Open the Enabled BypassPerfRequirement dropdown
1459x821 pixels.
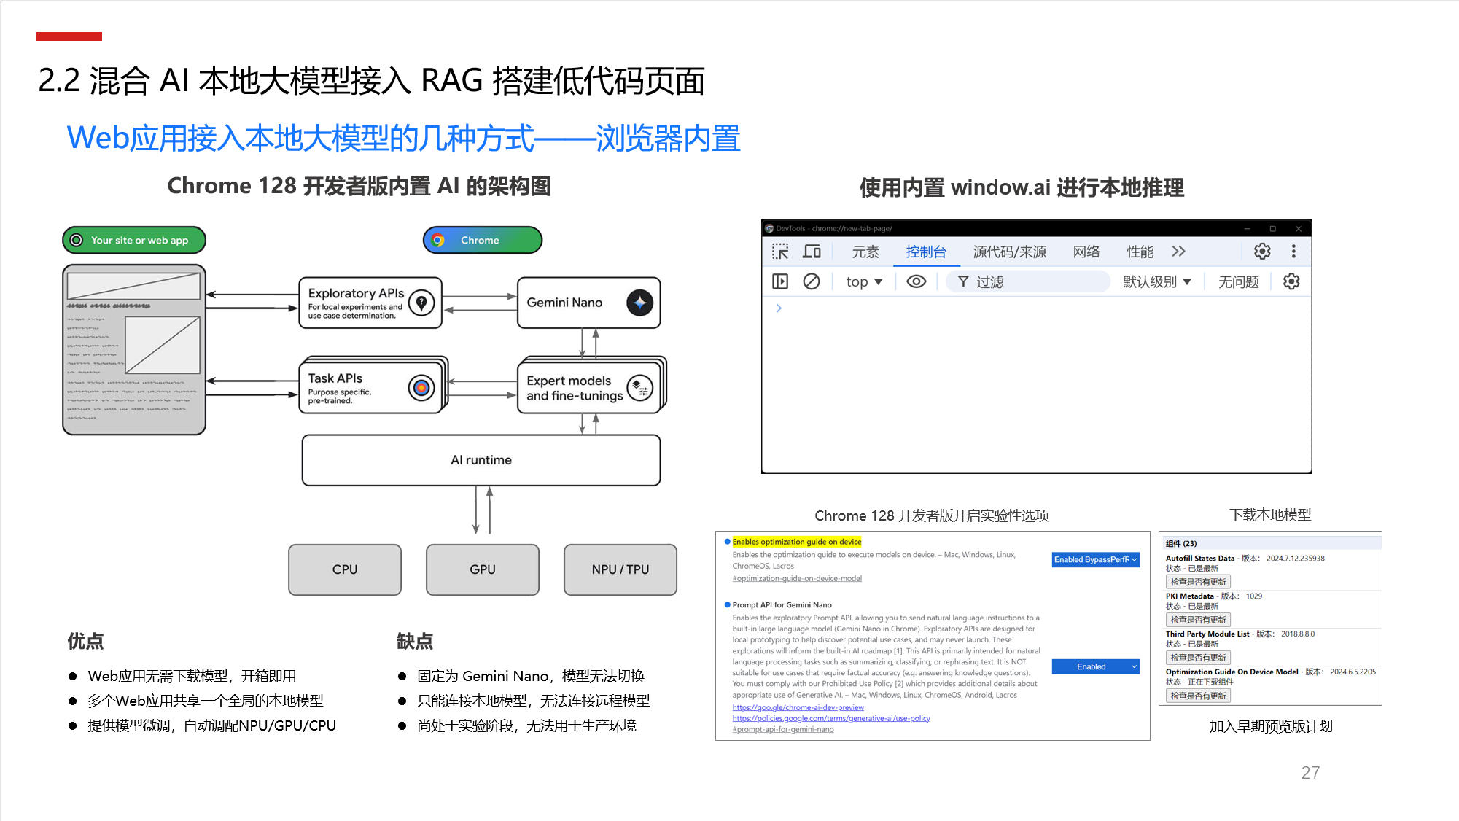coord(1095,560)
